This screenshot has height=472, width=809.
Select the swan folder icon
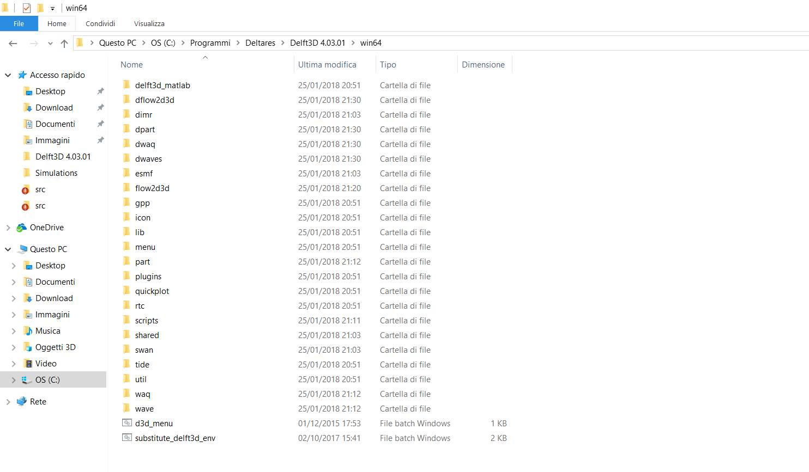pyautogui.click(x=126, y=350)
